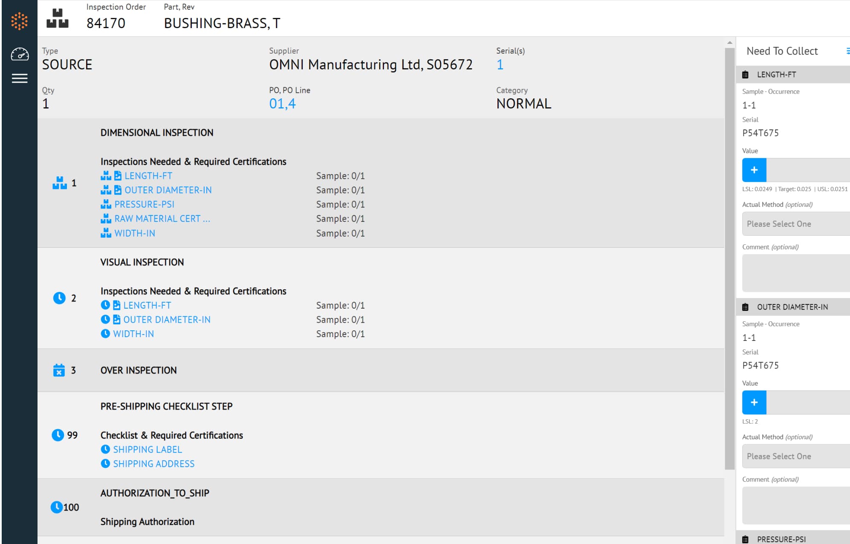Click the inspection order boxes icon in header
This screenshot has width=850, height=544.
pos(58,18)
